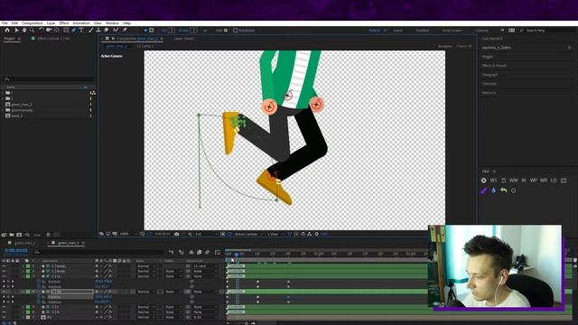Expand the first folder in Project panel
The height and width of the screenshot is (325, 578).
point(3,93)
